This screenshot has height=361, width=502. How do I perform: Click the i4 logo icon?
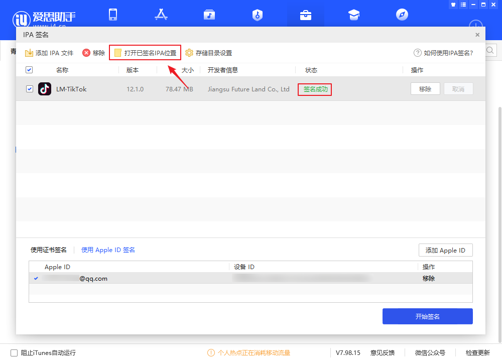(21, 19)
